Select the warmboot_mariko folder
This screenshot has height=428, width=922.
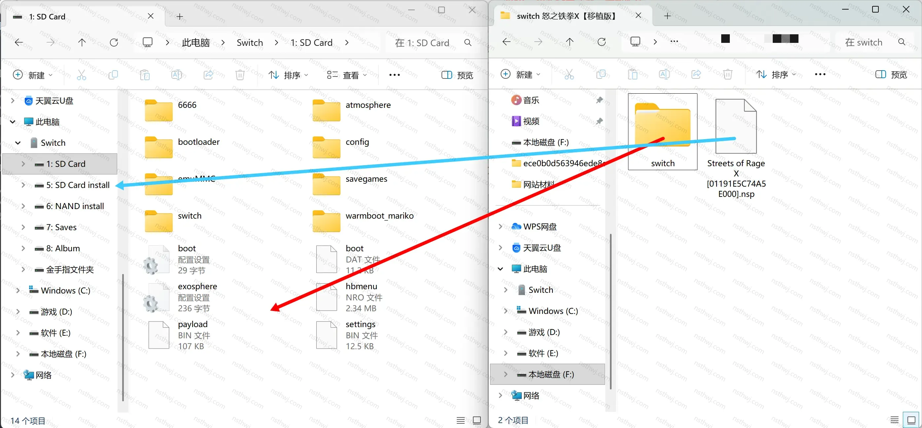point(363,221)
